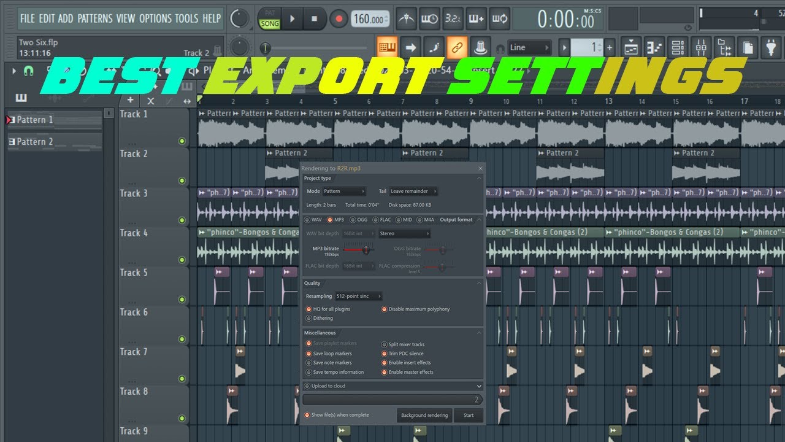Click the Background rendering button

[x=424, y=416]
